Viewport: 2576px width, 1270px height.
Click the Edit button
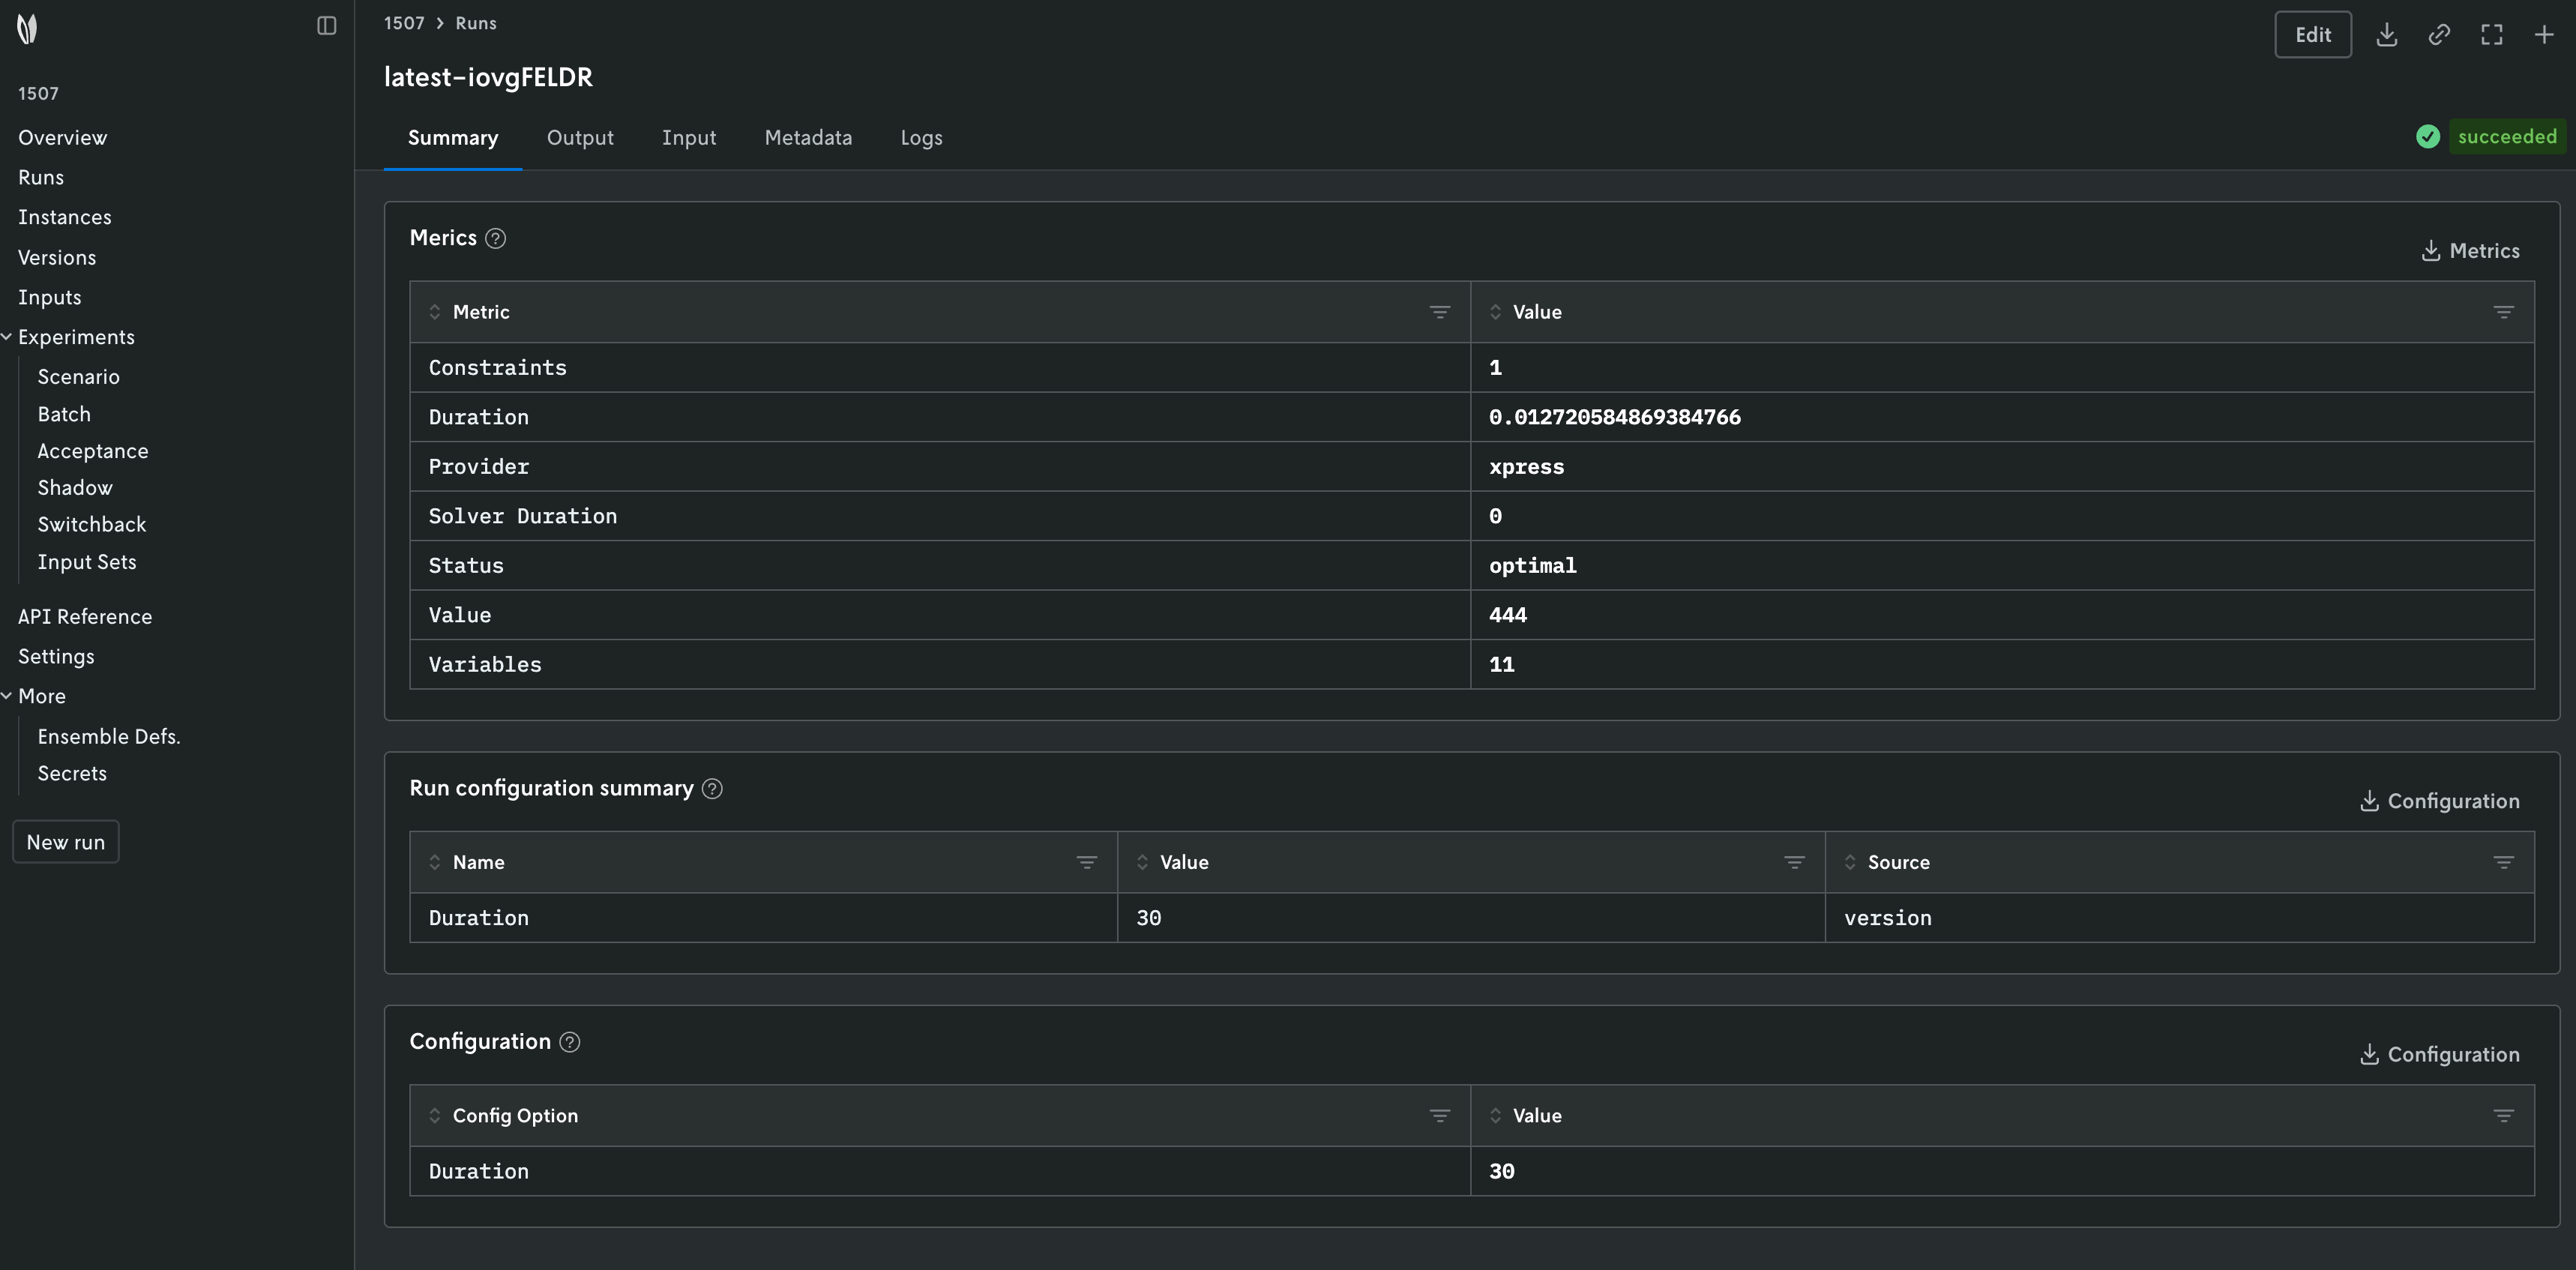point(2313,35)
